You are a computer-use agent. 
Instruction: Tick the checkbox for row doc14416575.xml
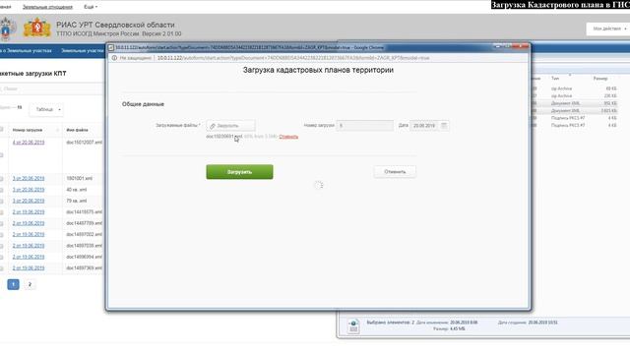(2, 212)
